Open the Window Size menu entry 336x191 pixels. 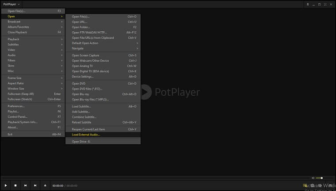click(33, 89)
